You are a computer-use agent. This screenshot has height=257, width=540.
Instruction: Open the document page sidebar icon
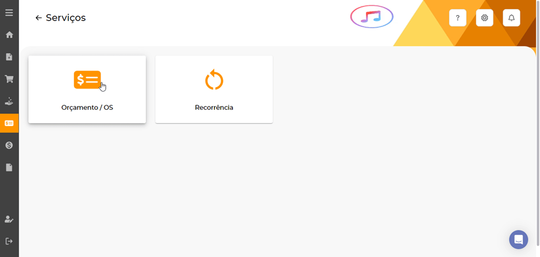(x=9, y=167)
